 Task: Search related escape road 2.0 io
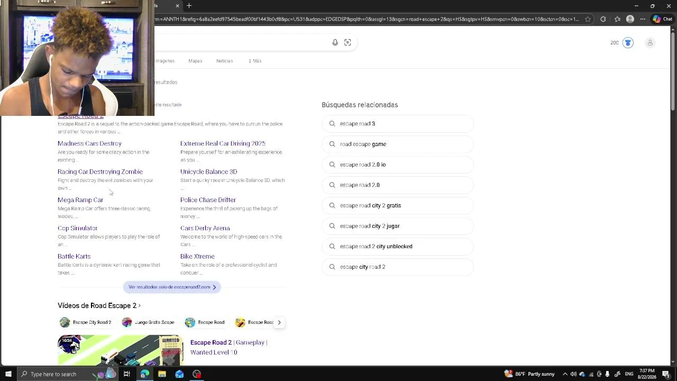click(397, 165)
